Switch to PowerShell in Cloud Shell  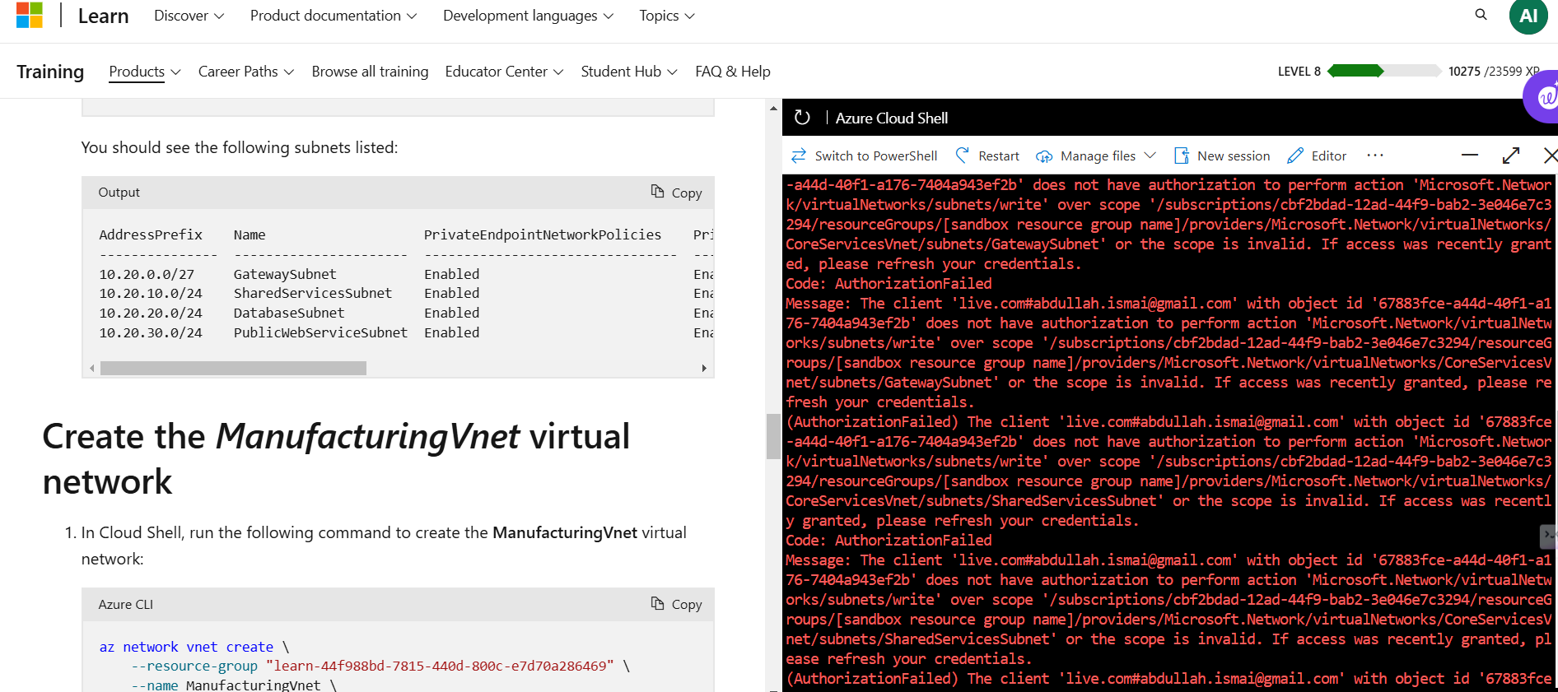pyautogui.click(x=864, y=156)
